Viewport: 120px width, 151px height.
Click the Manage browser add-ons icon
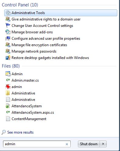(x=8, y=32)
